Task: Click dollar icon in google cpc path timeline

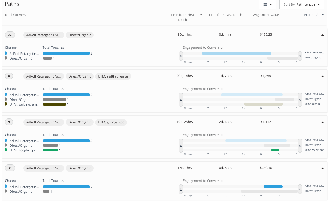Action: (x=300, y=146)
